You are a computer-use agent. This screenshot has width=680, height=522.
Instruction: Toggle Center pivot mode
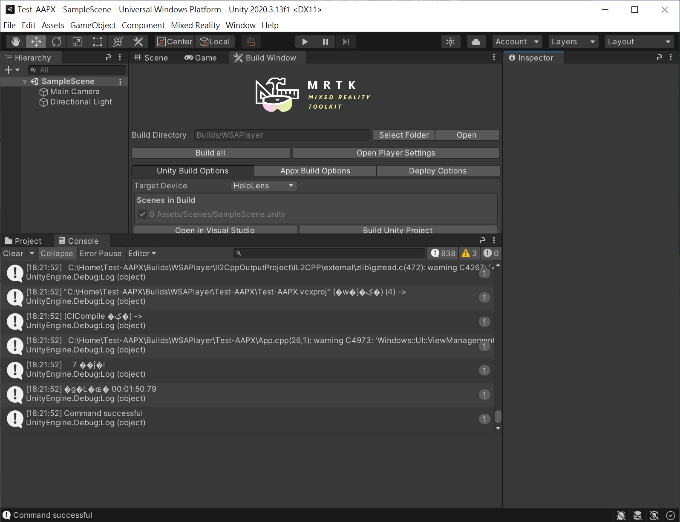(175, 42)
